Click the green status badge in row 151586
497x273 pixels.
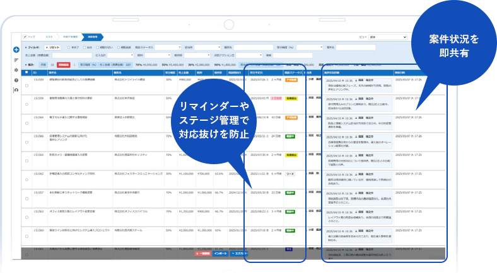(291, 135)
